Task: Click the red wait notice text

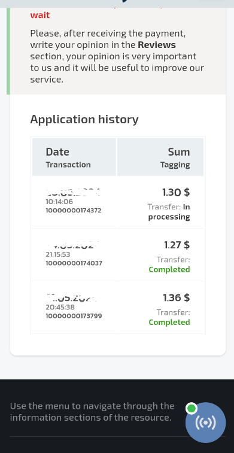Action: (x=40, y=15)
